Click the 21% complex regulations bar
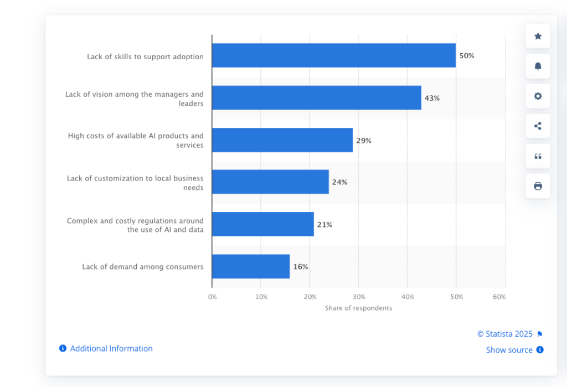The image size is (567, 387). pyautogui.click(x=262, y=224)
